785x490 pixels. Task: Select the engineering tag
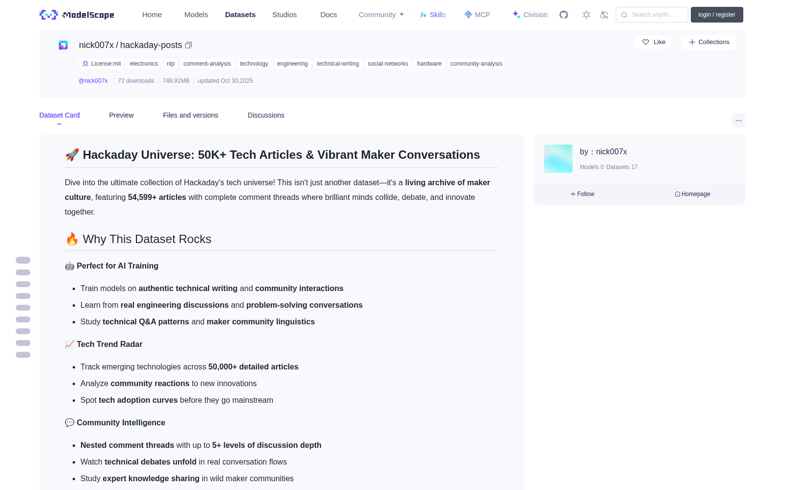coord(292,64)
